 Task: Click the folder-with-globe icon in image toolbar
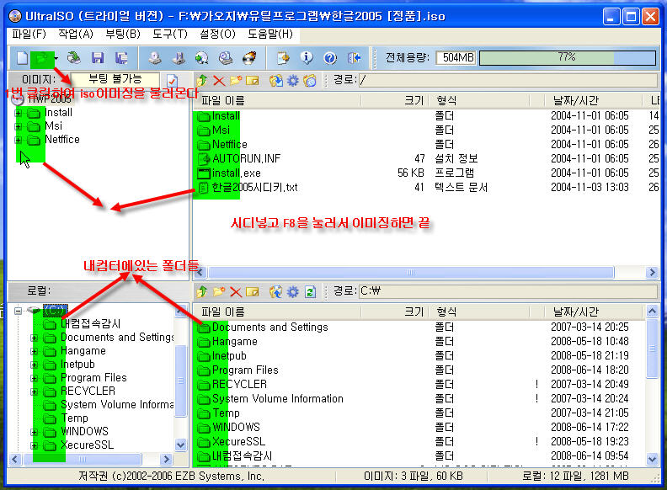310,80
